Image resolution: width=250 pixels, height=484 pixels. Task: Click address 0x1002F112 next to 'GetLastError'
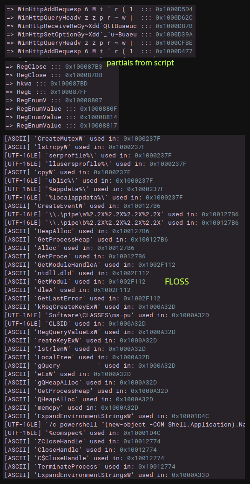pyautogui.click(x=142, y=298)
